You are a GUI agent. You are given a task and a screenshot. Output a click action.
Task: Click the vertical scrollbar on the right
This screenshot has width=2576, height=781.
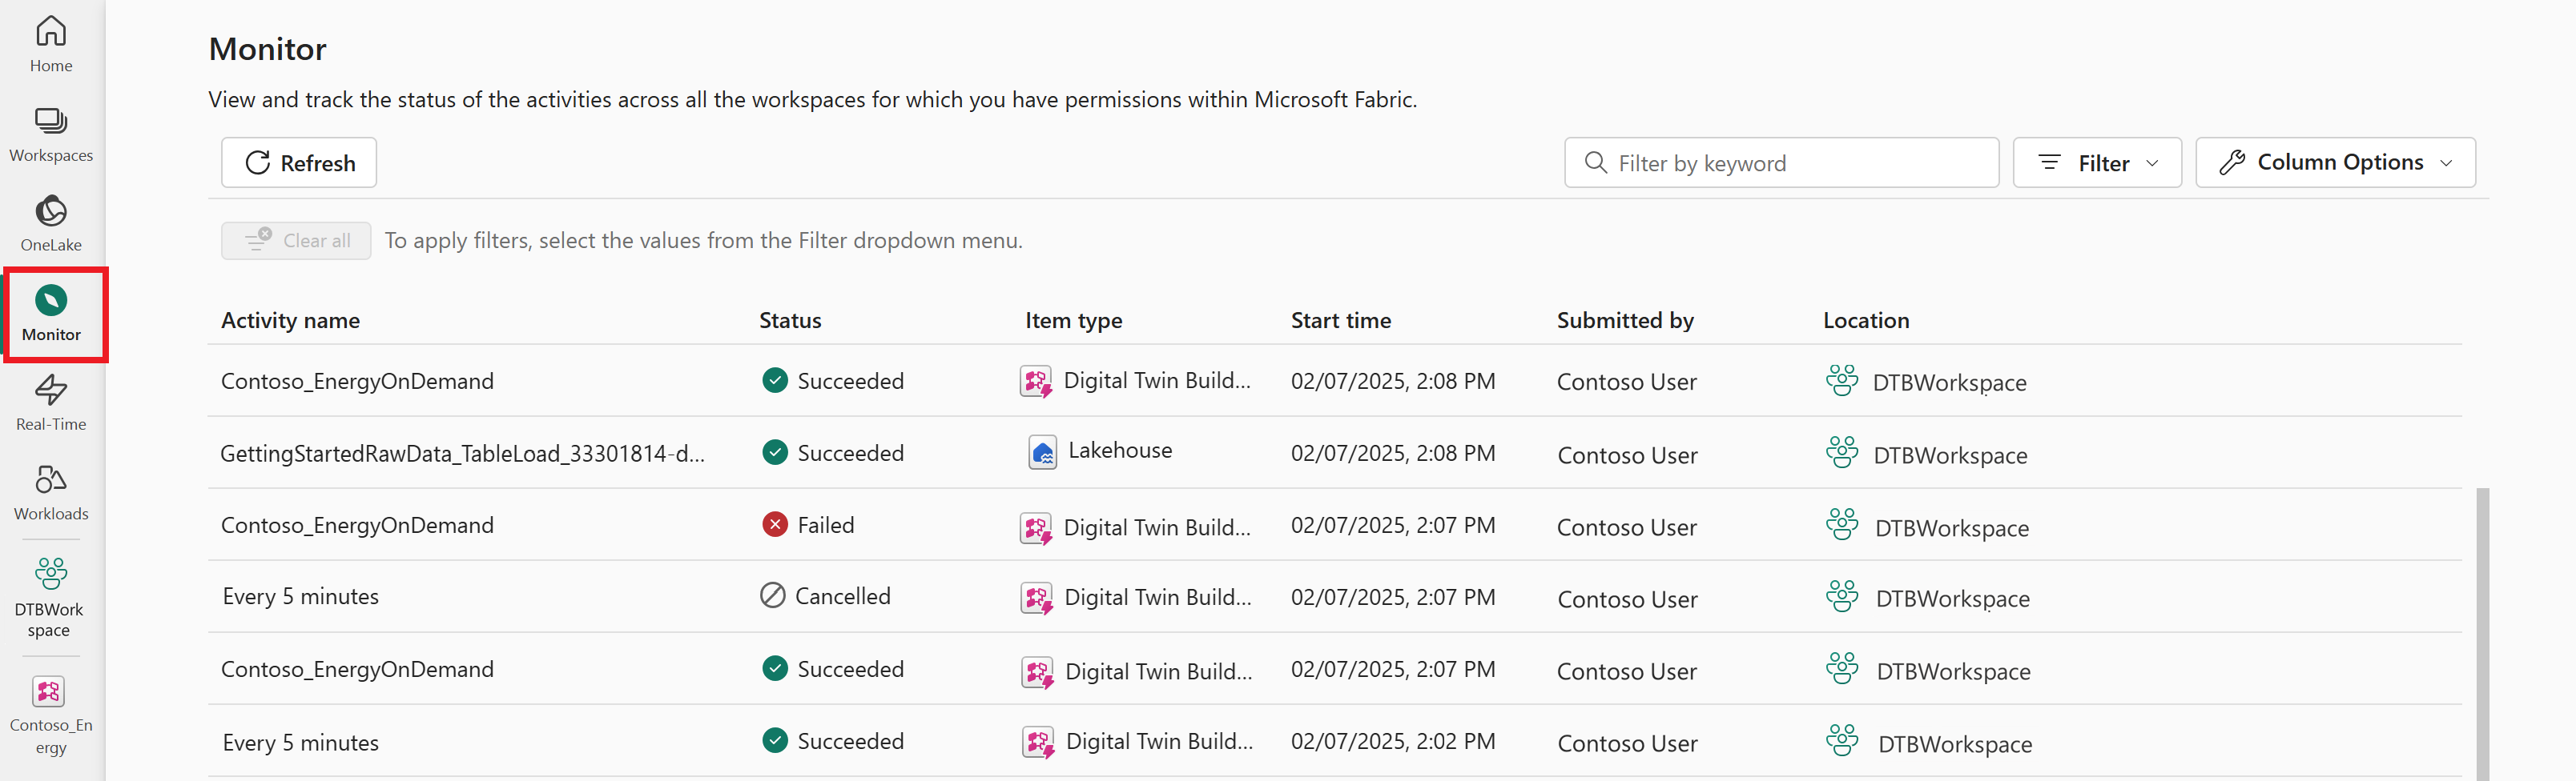(2481, 629)
